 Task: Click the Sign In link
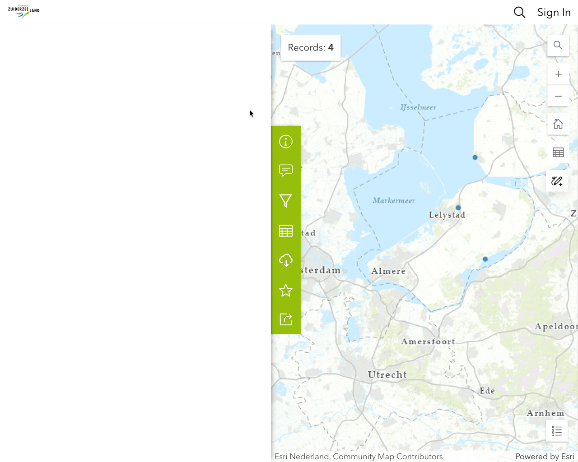[x=554, y=12]
